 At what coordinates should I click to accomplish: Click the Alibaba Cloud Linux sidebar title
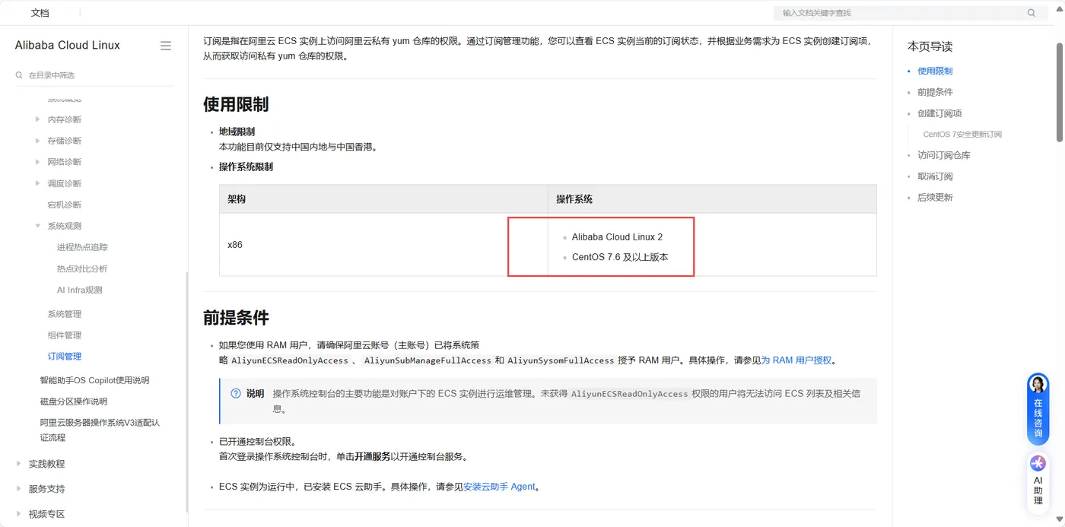click(68, 46)
